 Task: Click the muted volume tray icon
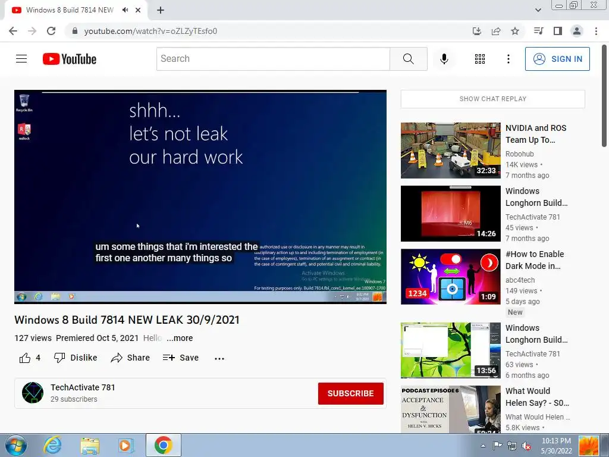(526, 446)
